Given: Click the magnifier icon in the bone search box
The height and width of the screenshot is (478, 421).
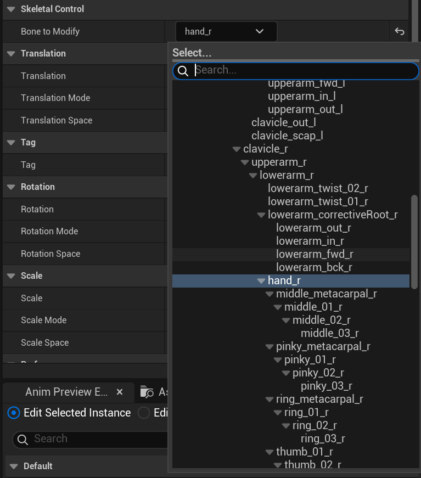Looking at the screenshot, I should tap(183, 71).
